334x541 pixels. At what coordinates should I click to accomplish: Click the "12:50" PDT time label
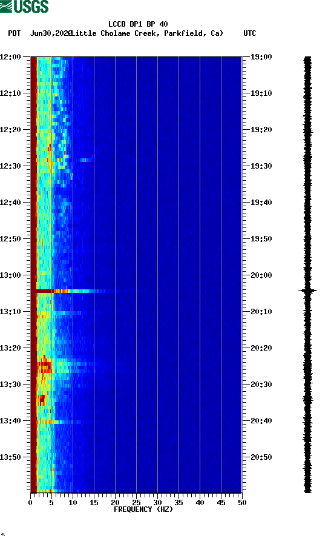tap(10, 239)
